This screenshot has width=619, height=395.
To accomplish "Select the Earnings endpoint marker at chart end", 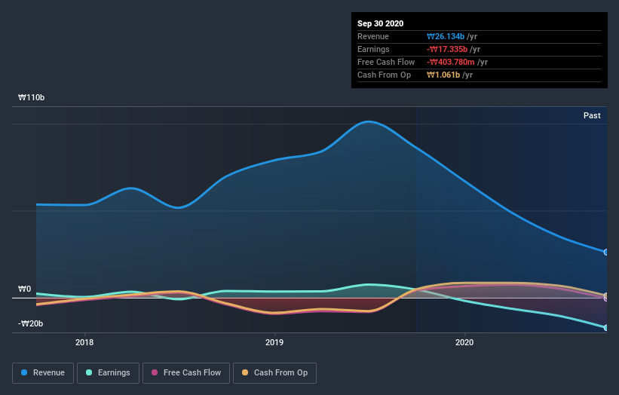I will click(606, 328).
